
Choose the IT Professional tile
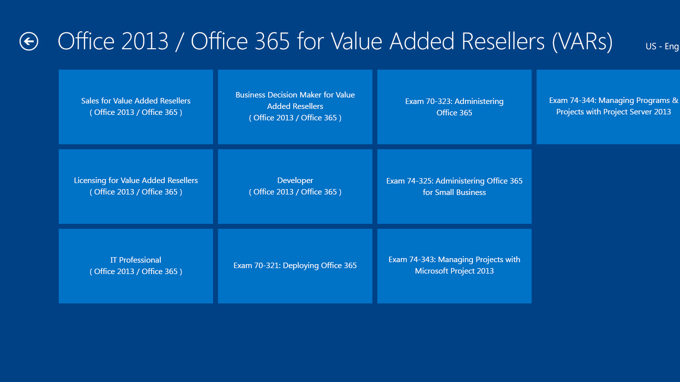point(136,266)
